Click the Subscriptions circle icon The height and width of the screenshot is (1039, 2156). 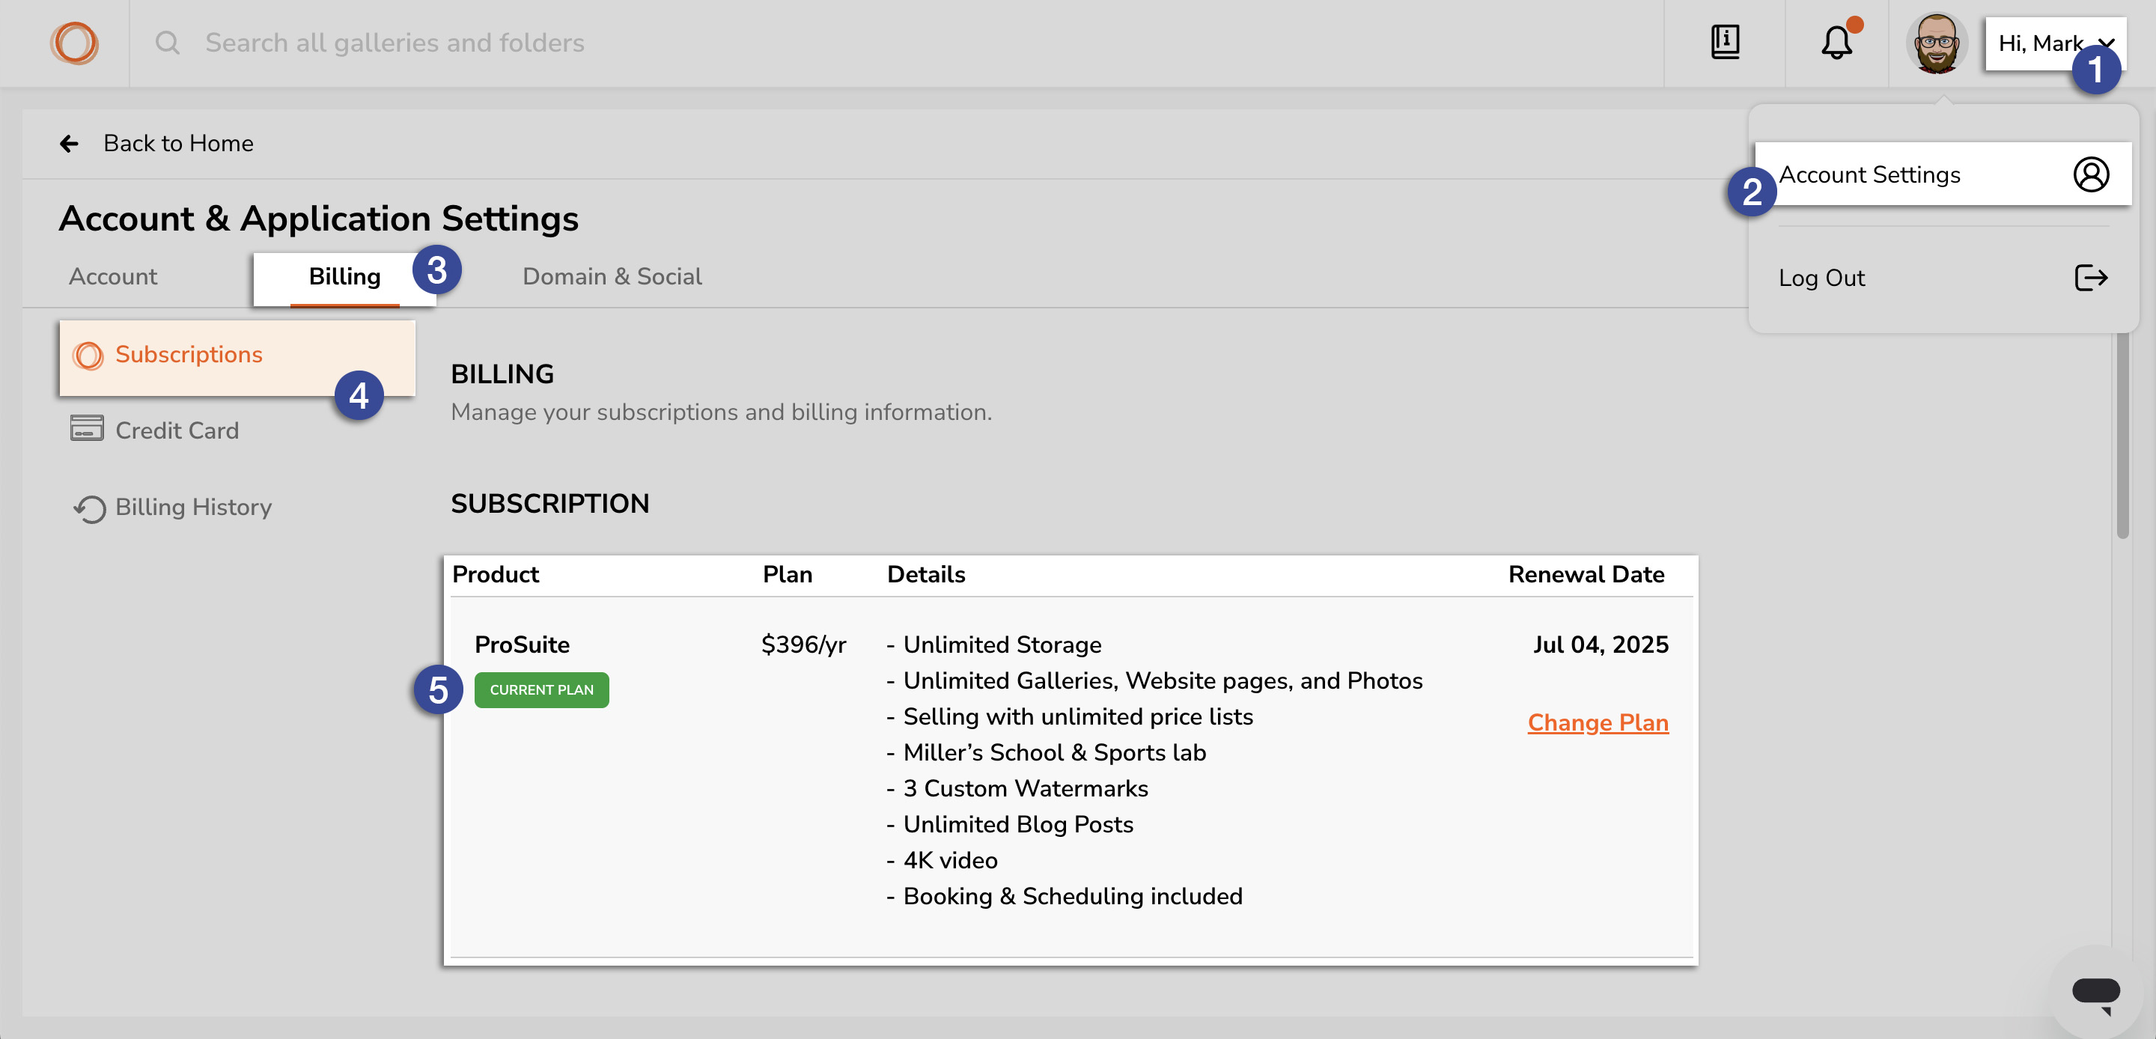click(x=88, y=355)
